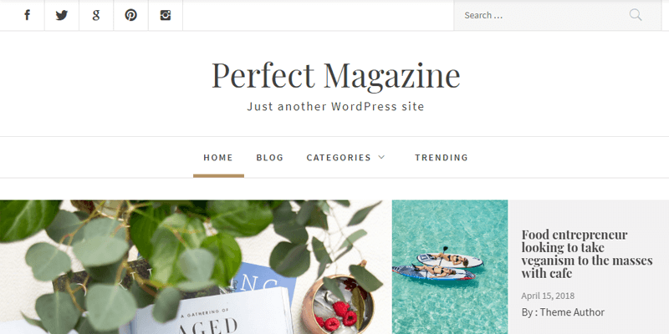Open the Twitter social icon
This screenshot has width=669, height=334.
62,15
